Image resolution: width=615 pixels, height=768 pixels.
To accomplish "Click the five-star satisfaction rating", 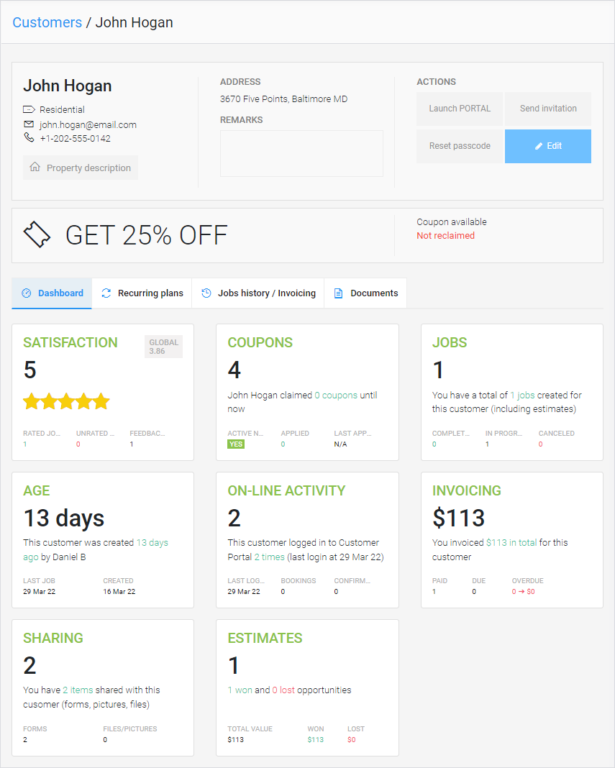I will (x=66, y=401).
